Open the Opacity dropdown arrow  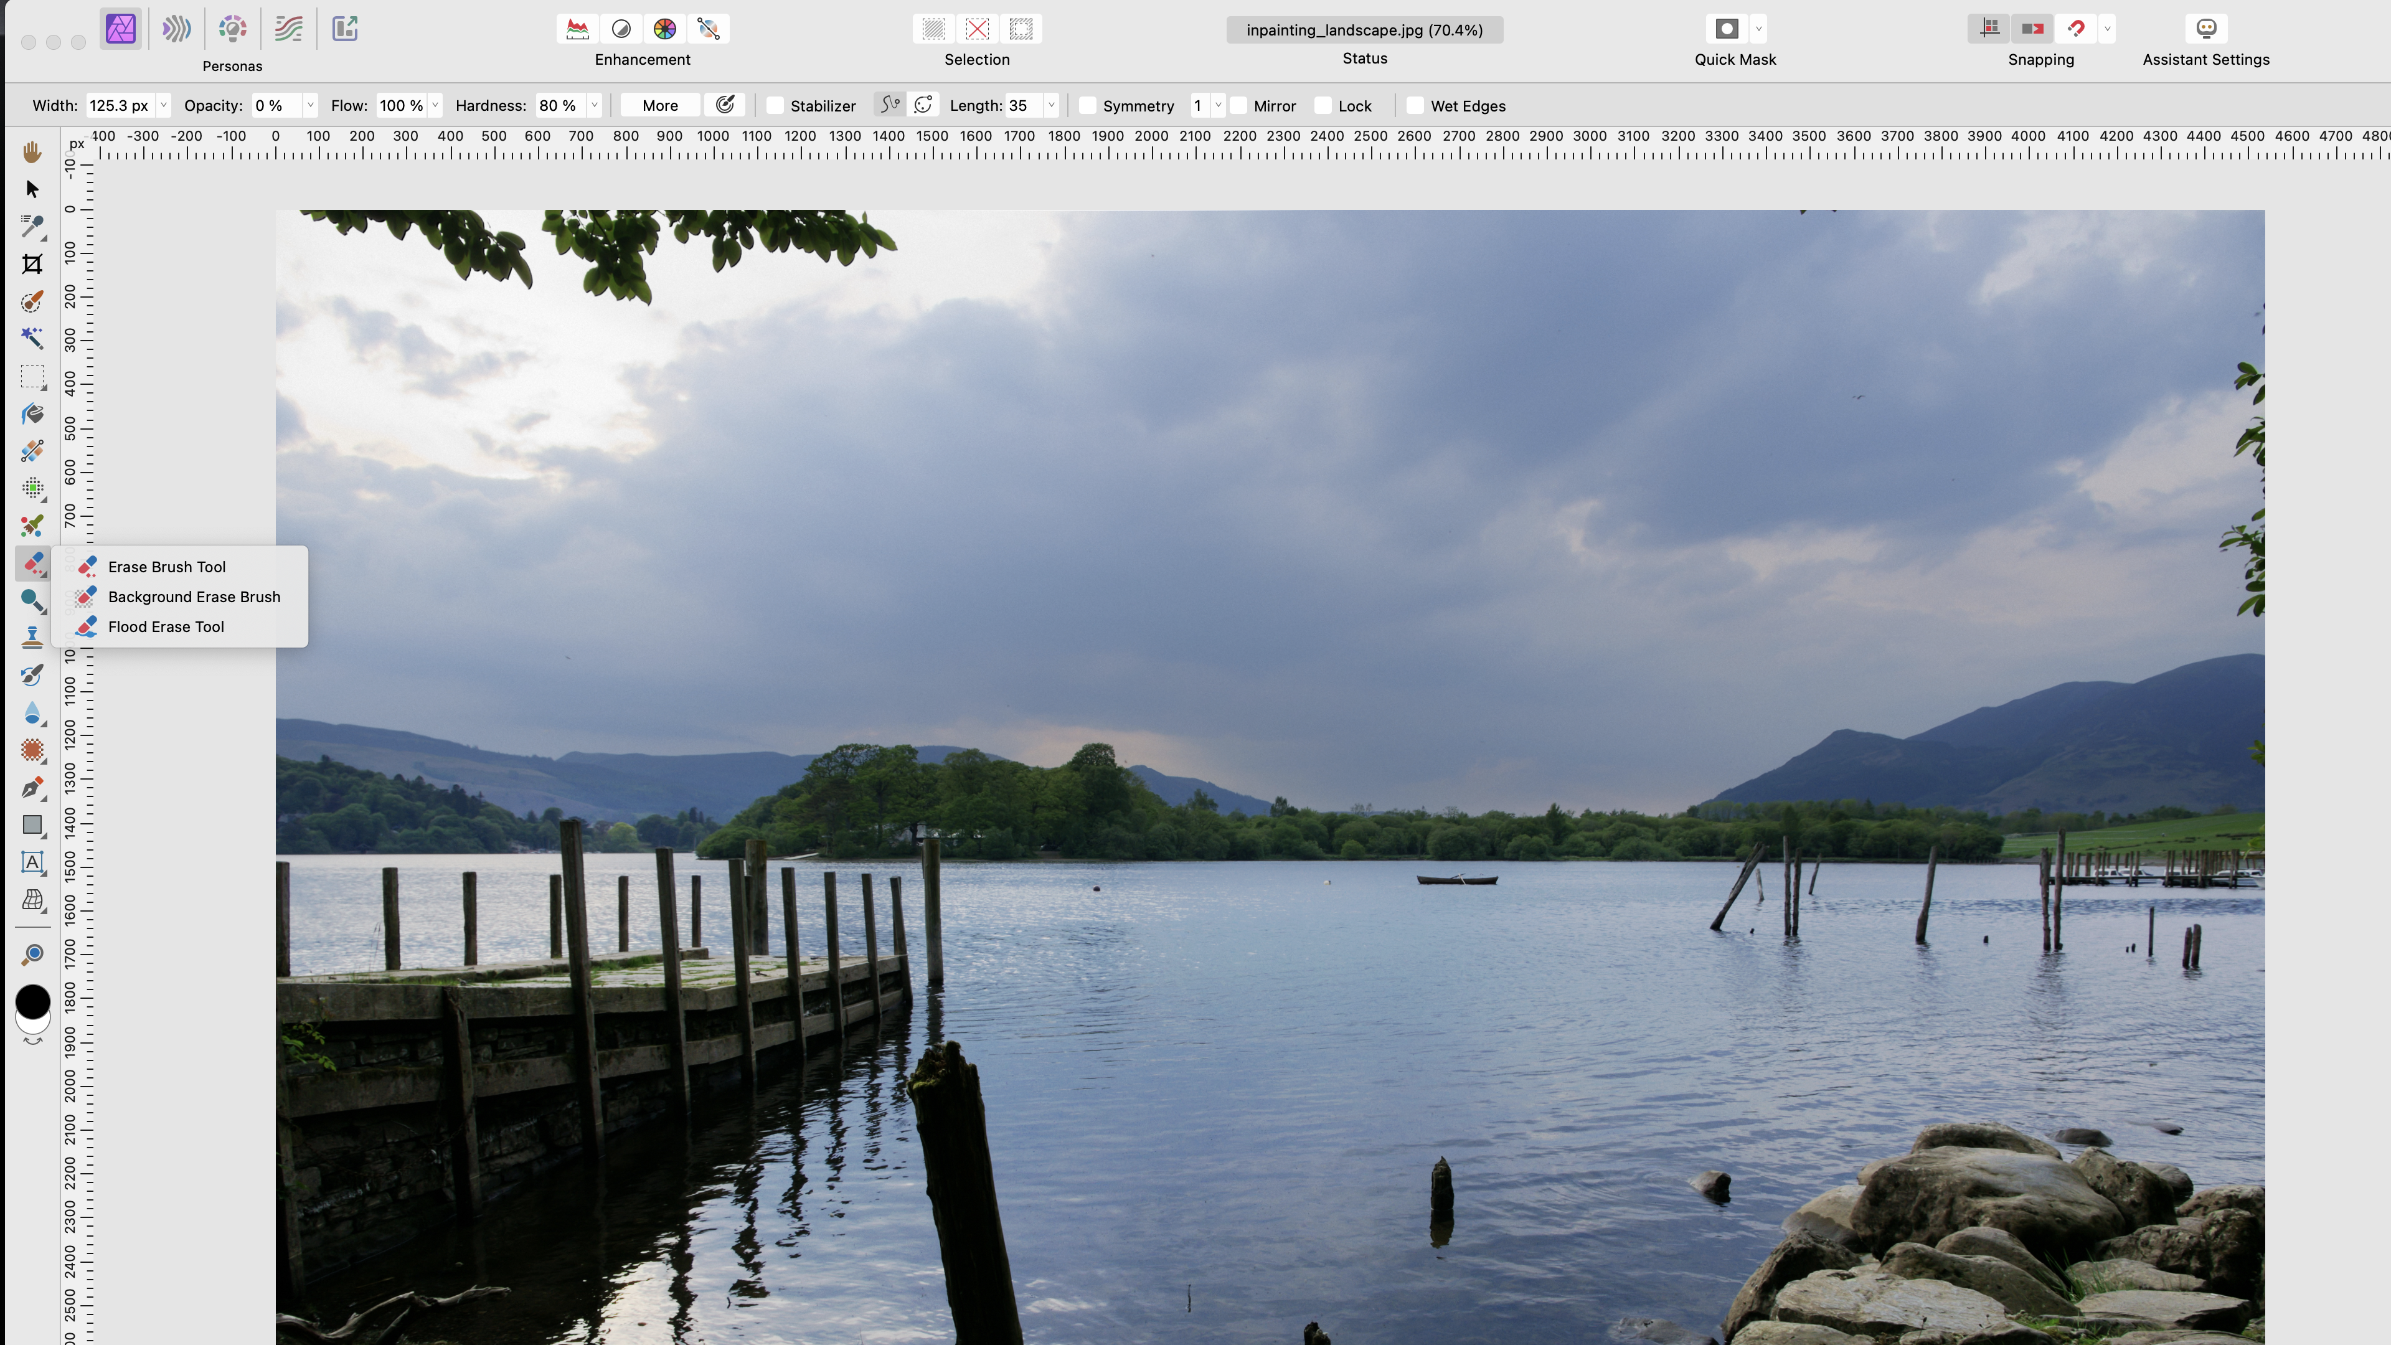point(310,106)
